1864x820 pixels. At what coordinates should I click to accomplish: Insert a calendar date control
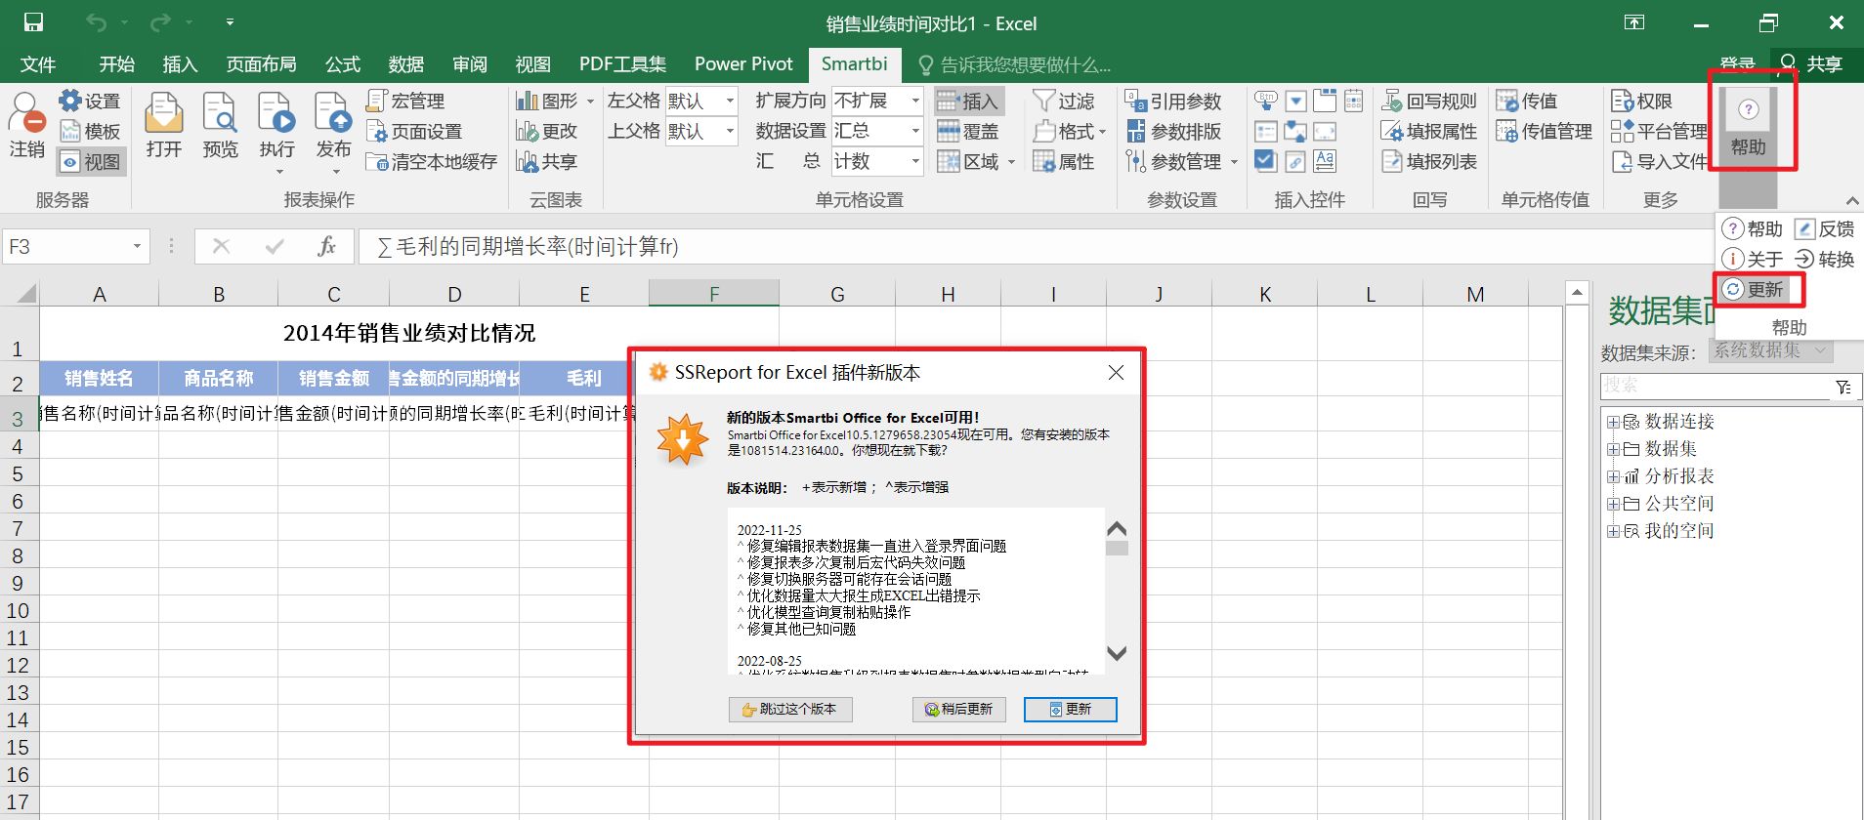tap(1354, 101)
